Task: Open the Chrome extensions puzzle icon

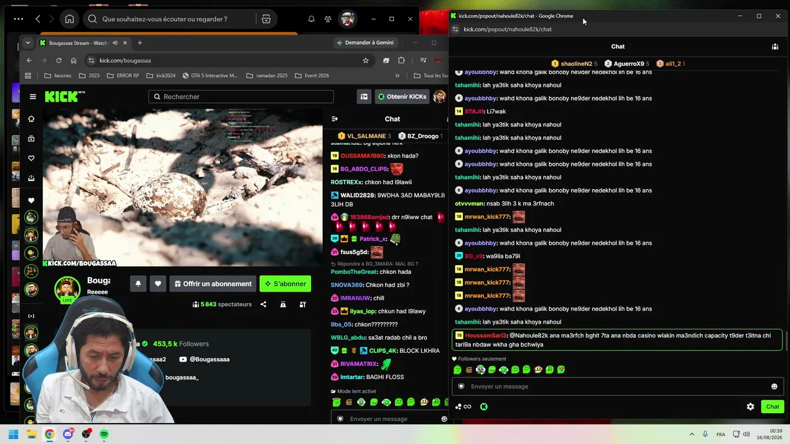Action: click(401, 60)
